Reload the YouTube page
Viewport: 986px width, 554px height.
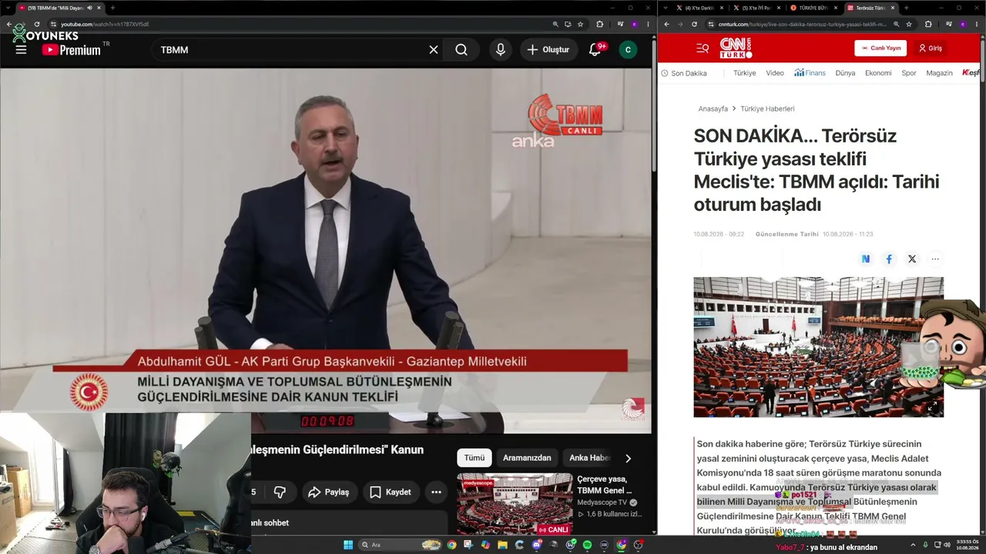point(36,24)
